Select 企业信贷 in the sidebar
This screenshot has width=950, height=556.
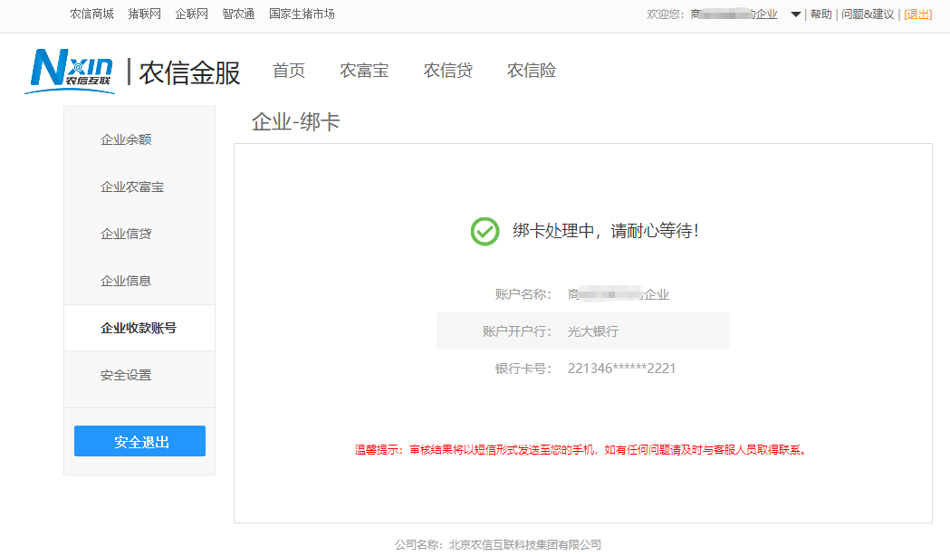pos(126,234)
